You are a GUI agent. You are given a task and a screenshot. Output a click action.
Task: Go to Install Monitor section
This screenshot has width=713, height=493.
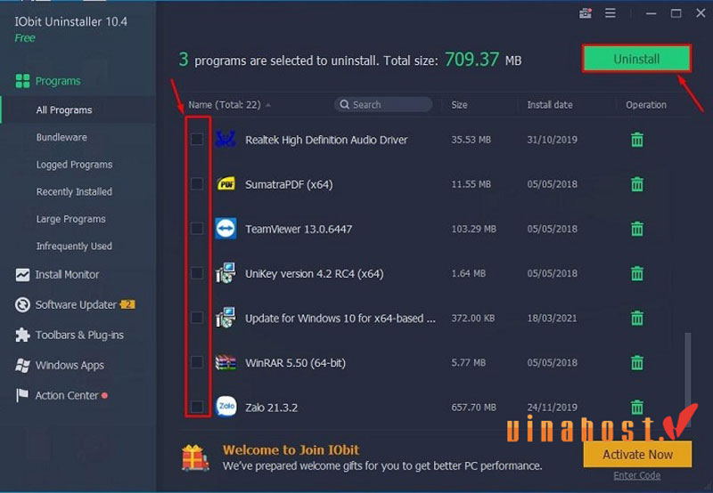67,275
